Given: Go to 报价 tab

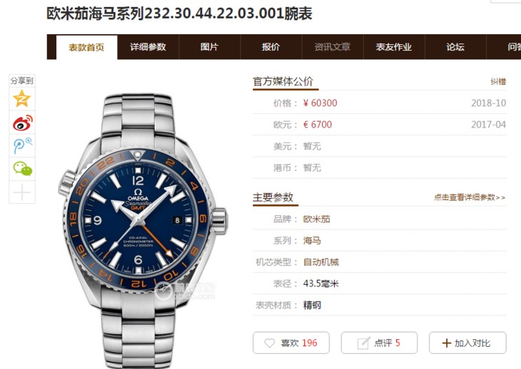Looking at the screenshot, I should coord(270,47).
